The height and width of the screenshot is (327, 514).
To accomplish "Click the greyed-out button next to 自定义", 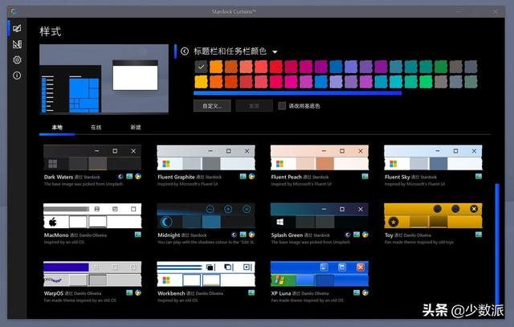I will pyautogui.click(x=254, y=106).
